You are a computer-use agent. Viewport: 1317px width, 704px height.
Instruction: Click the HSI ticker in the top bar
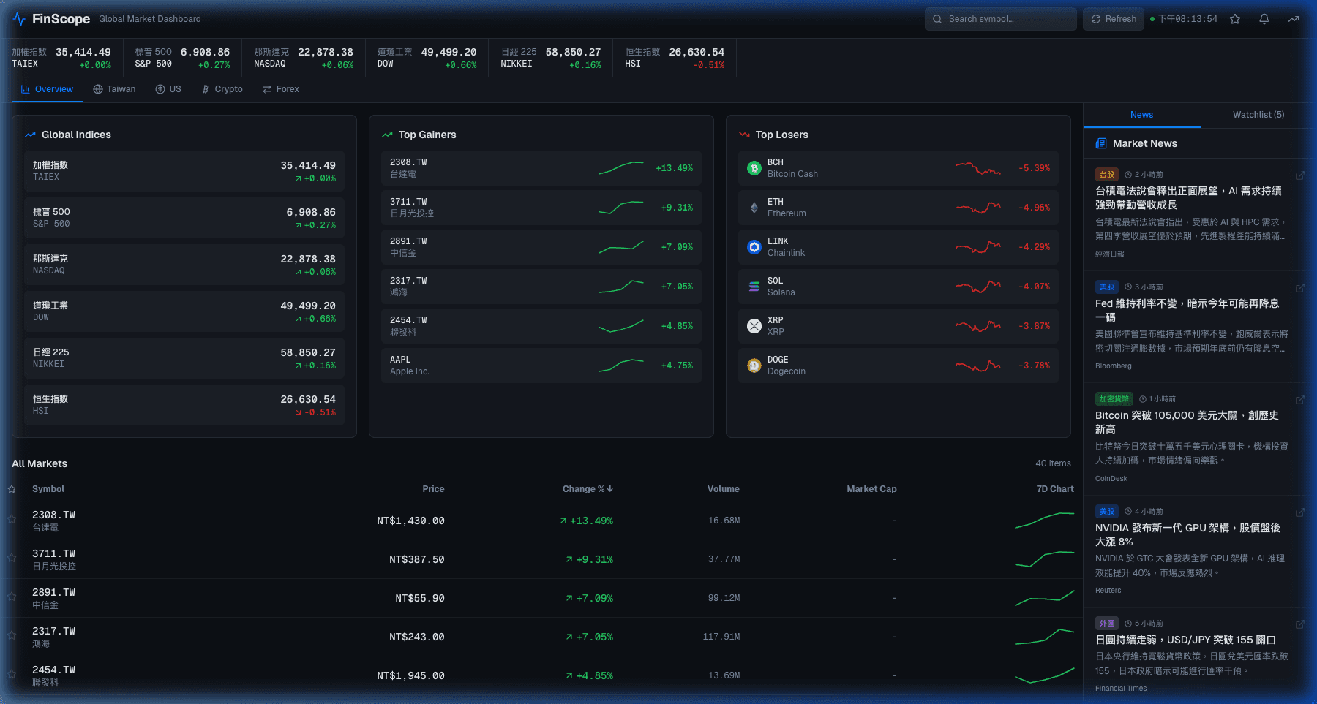675,58
